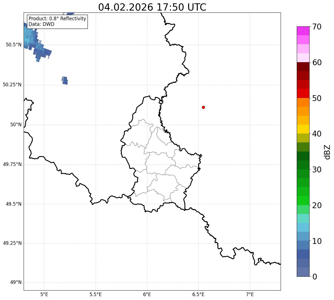Click the 49°N latitude label
This screenshot has height=300, width=334.
pyautogui.click(x=16, y=282)
